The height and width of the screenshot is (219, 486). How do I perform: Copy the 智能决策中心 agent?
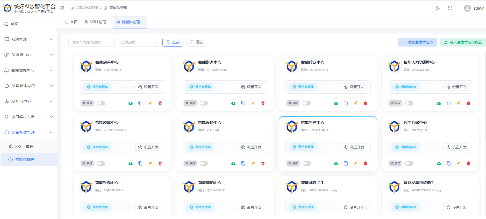[140, 103]
